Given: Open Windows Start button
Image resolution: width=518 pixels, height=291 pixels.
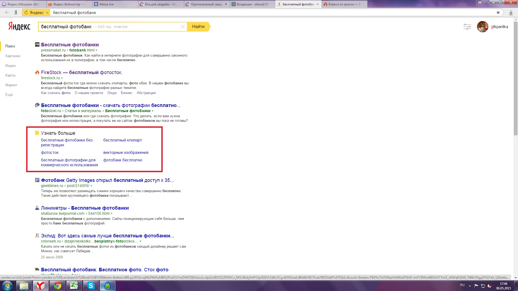Looking at the screenshot, I should pyautogui.click(x=7, y=286).
